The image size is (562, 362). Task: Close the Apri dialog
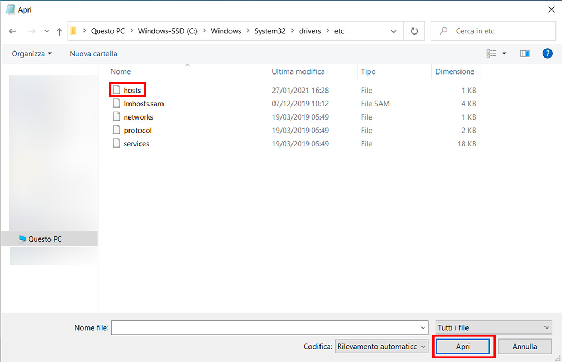551,9
